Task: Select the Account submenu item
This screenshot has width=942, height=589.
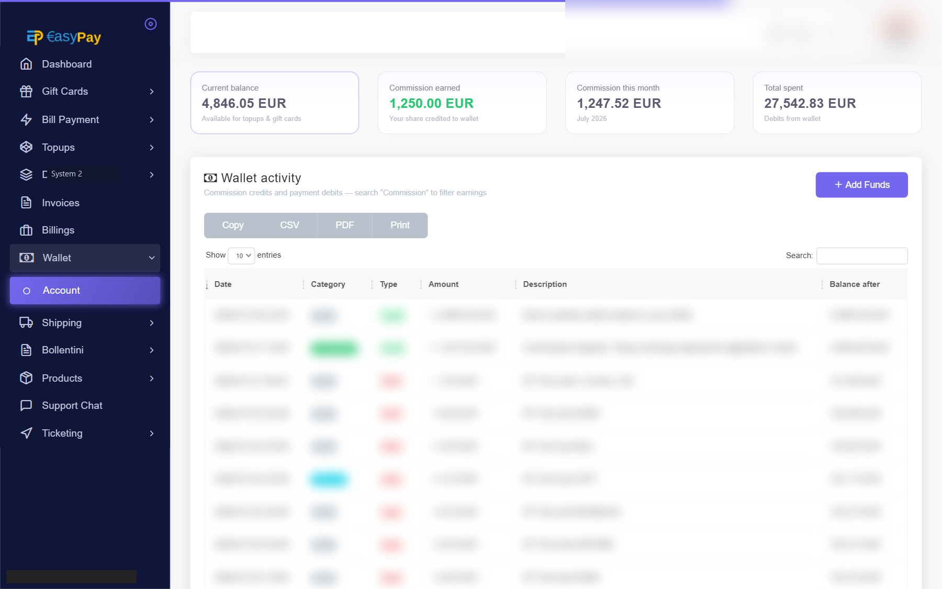Action: tap(85, 291)
